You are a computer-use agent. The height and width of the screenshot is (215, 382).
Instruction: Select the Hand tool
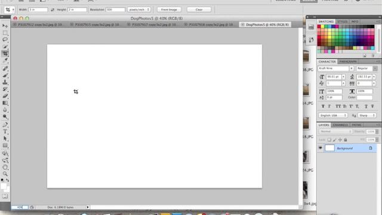click(5, 167)
